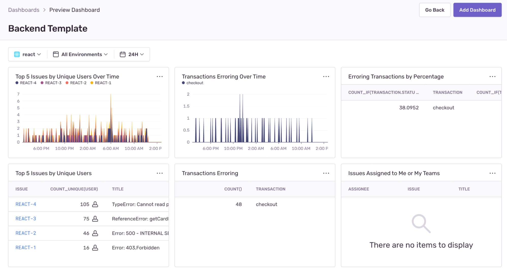Open ellipsis menu on Transactions Erroring Over Time

(x=326, y=77)
